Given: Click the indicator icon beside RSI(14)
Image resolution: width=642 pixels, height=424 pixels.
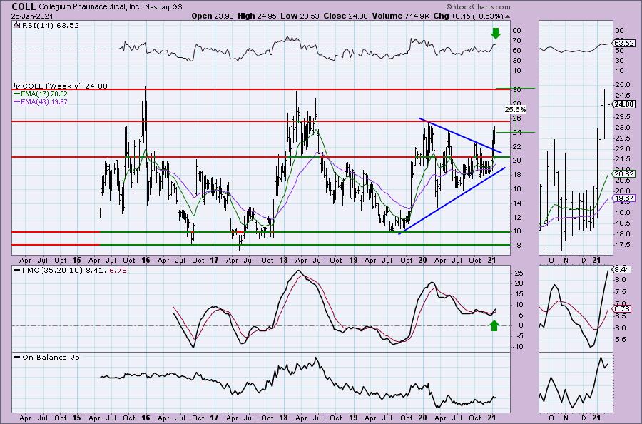Looking at the screenshot, I should click(16, 25).
